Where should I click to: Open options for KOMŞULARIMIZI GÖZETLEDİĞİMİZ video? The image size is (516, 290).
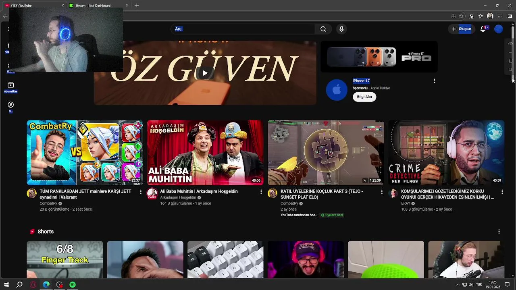click(502, 192)
